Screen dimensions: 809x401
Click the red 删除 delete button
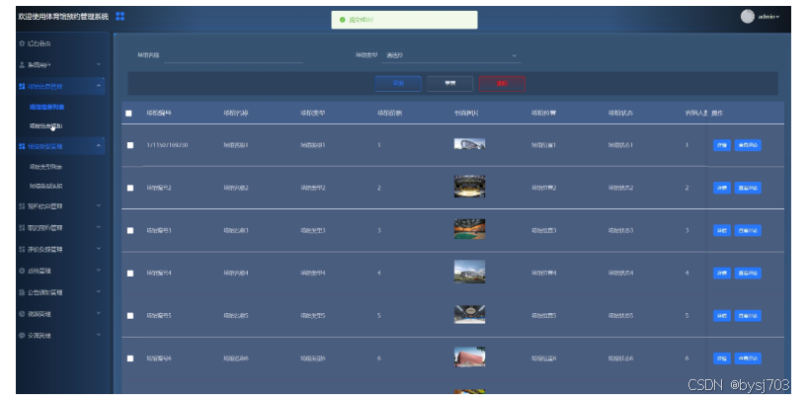point(502,84)
